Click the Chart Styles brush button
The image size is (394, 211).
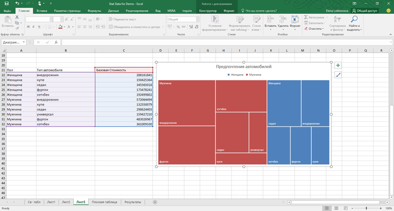click(x=338, y=75)
